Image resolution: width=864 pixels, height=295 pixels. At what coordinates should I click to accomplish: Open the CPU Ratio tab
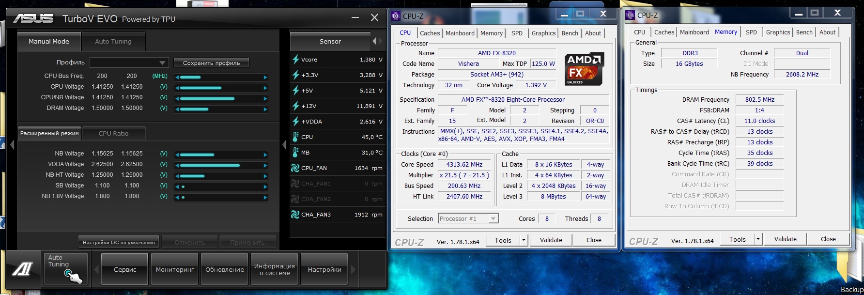pyautogui.click(x=114, y=133)
